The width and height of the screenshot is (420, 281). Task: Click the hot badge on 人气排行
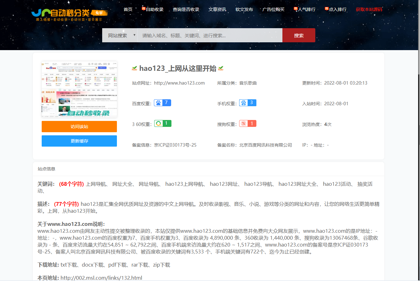coord(296,8)
